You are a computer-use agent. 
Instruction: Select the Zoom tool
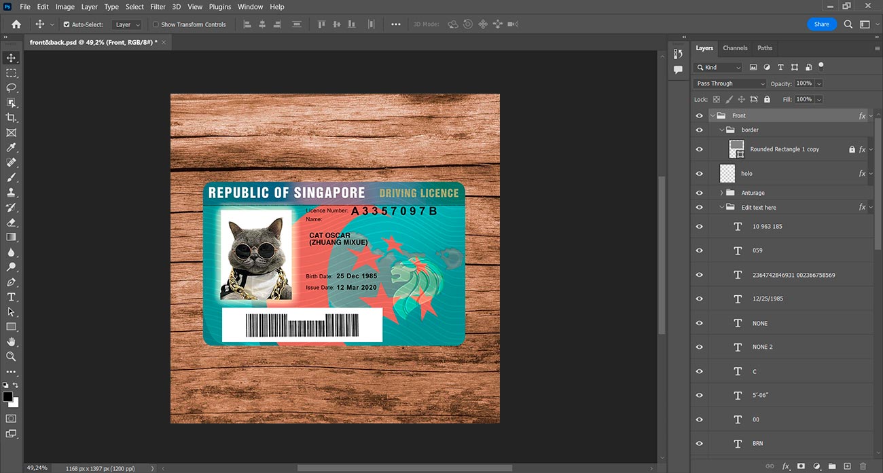11,356
